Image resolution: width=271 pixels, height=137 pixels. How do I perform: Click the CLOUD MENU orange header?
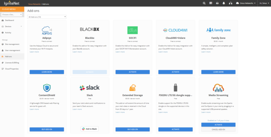pos(12,9)
